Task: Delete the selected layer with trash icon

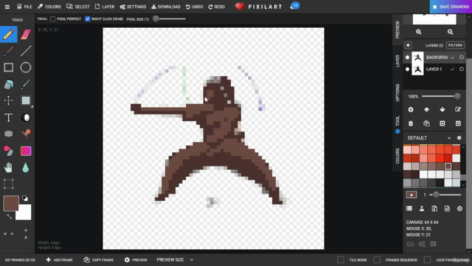Action: (411, 123)
